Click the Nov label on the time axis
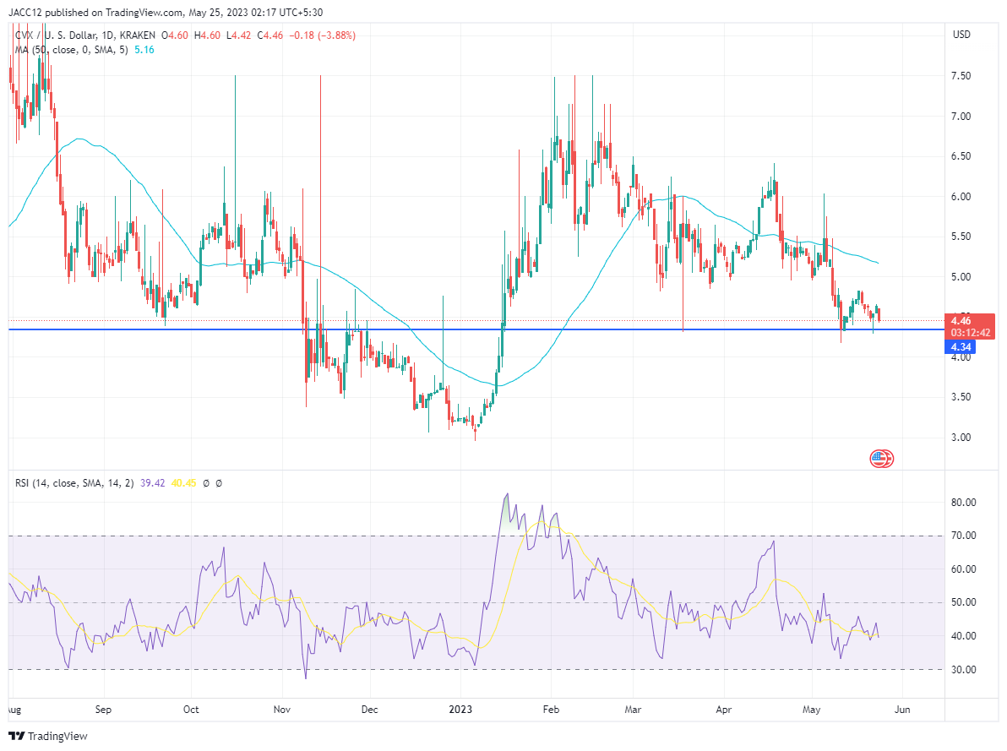1007x751 pixels. point(282,710)
